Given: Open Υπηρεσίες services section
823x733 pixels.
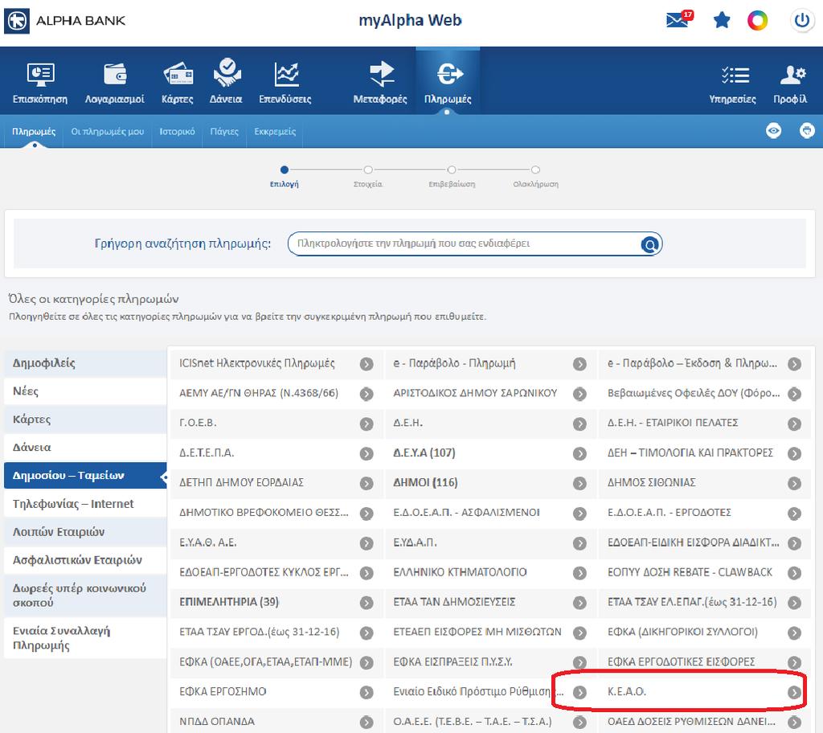Looking at the screenshot, I should point(733,83).
